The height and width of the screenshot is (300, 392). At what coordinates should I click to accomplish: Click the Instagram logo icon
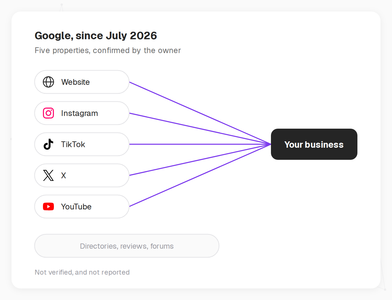48,113
